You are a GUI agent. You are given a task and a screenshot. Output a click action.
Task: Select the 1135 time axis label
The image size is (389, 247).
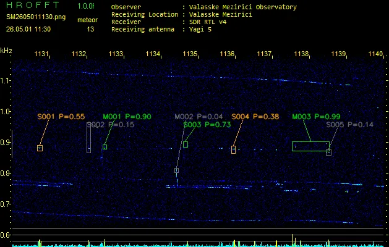coord(190,54)
